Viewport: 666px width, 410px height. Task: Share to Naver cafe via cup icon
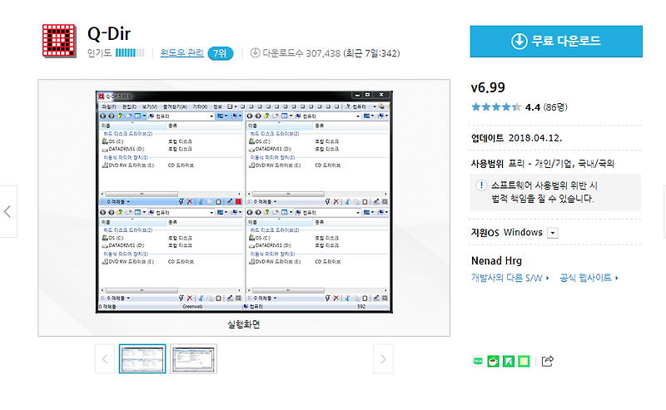coord(493,361)
